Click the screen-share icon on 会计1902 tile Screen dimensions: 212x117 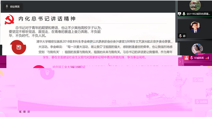click(x=179, y=14)
